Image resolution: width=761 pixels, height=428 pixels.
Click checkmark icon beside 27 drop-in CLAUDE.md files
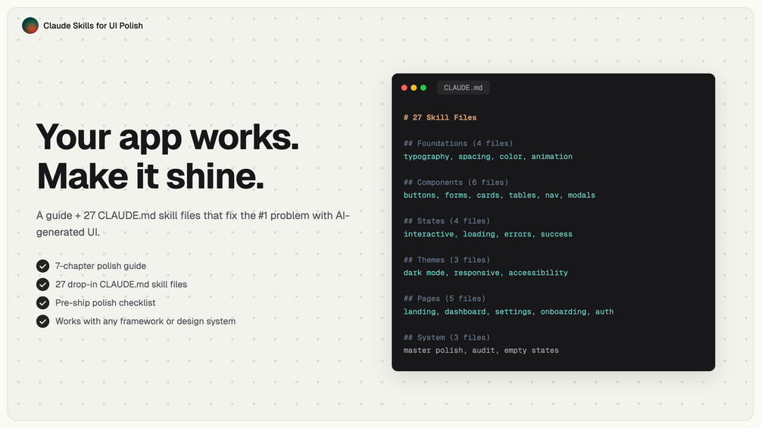[x=42, y=284]
